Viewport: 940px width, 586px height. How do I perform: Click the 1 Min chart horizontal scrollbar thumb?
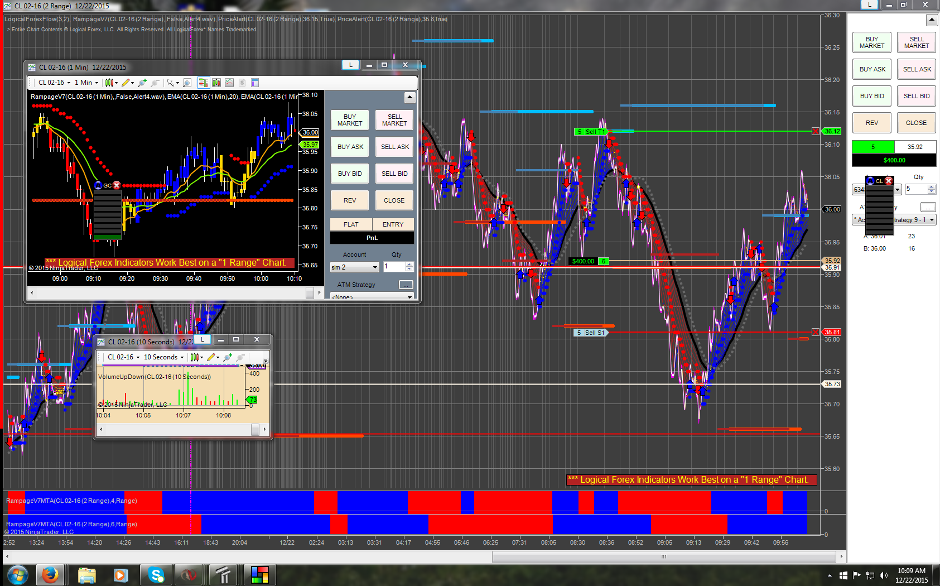tap(310, 292)
